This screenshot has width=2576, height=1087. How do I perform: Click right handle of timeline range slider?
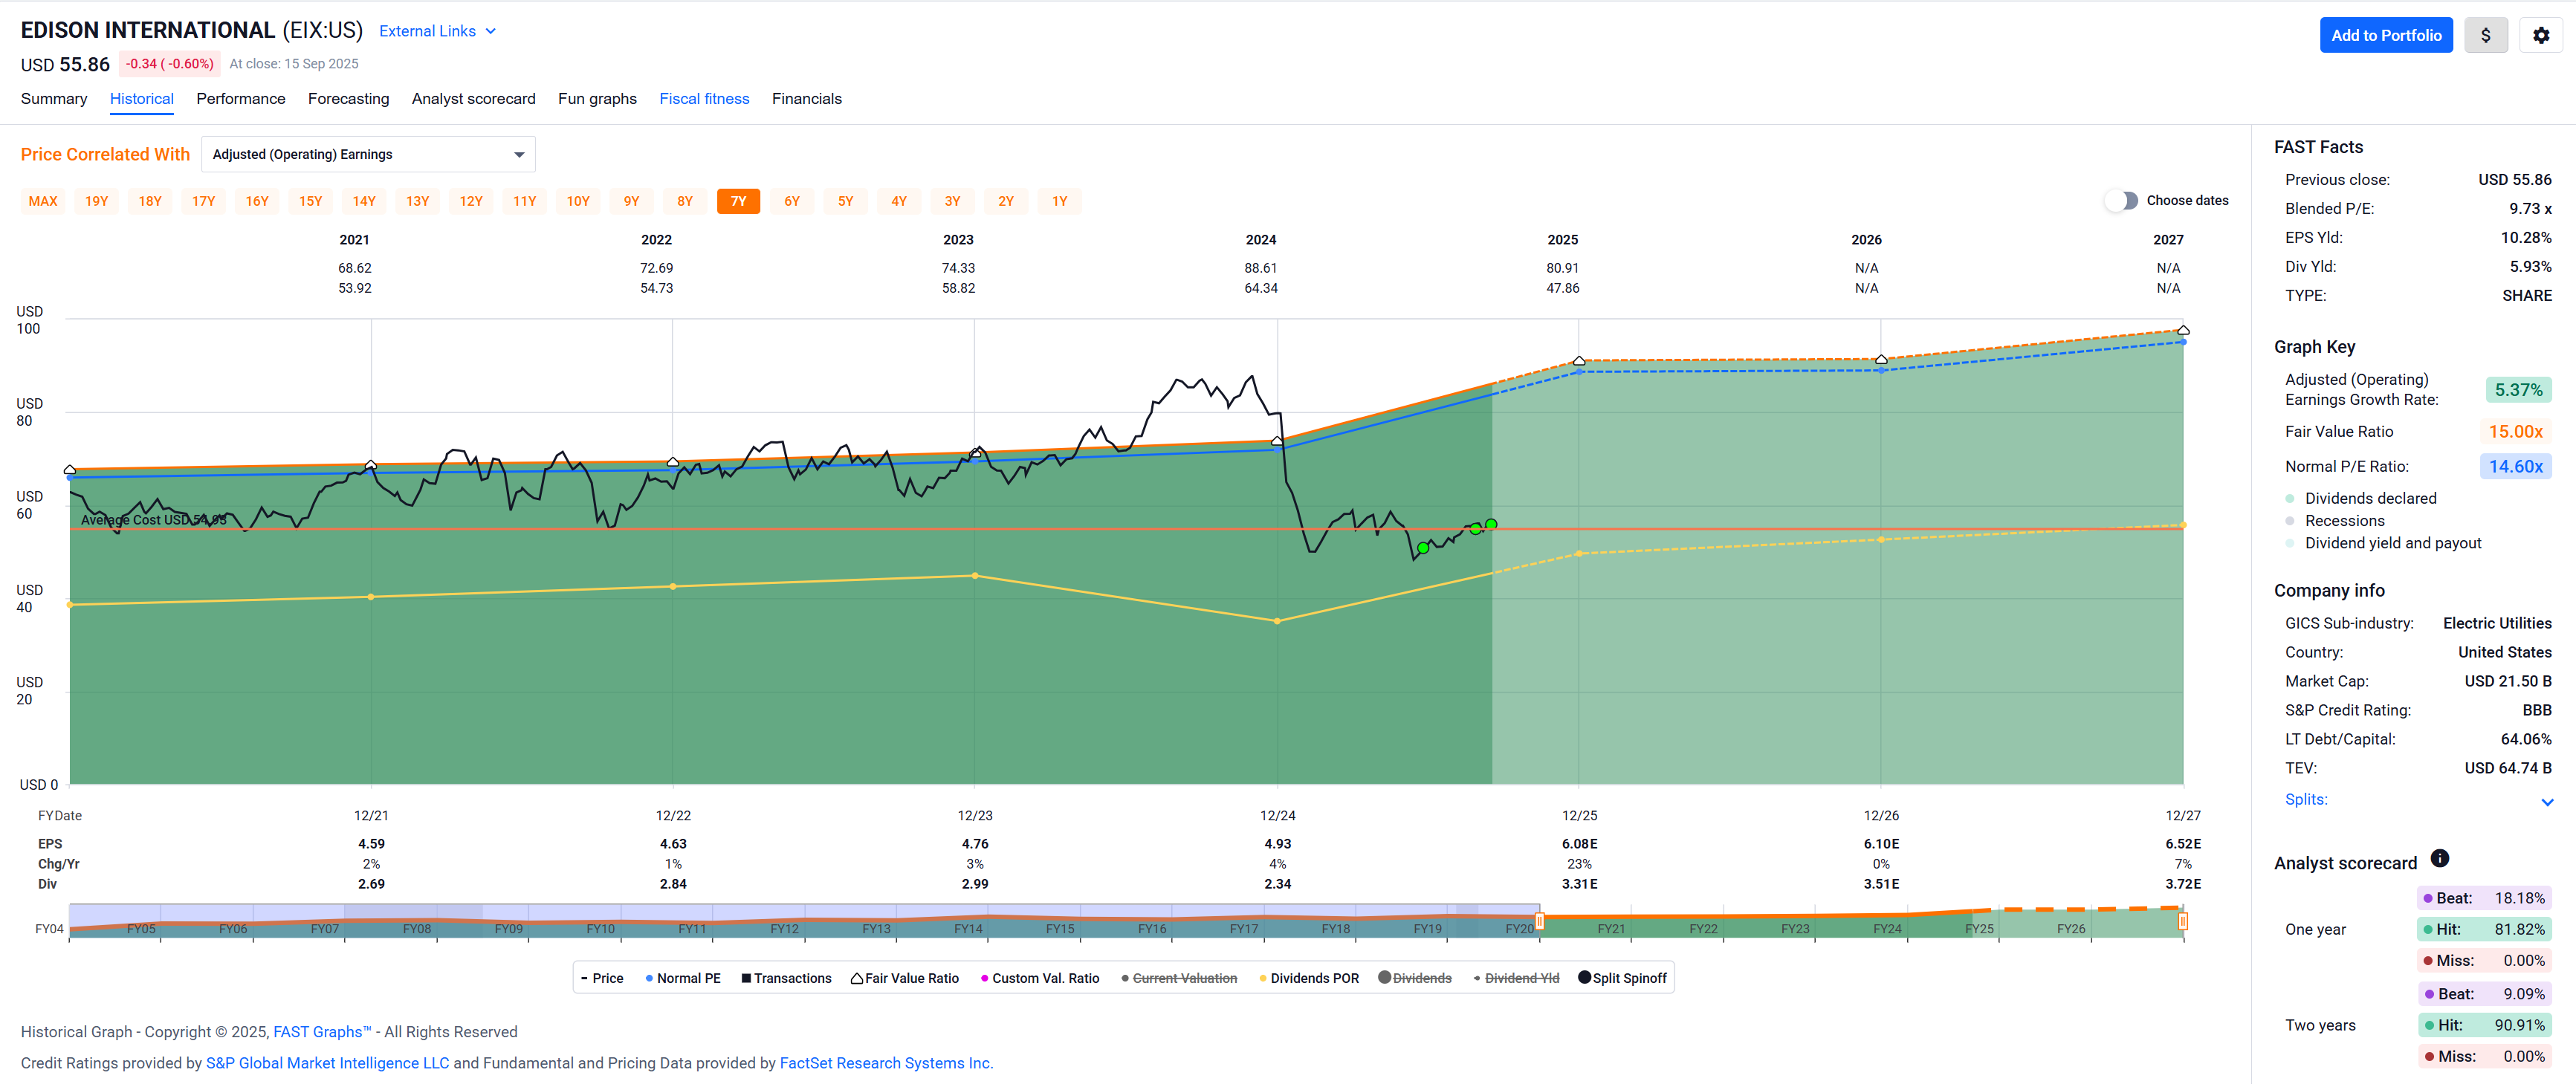tap(2182, 921)
